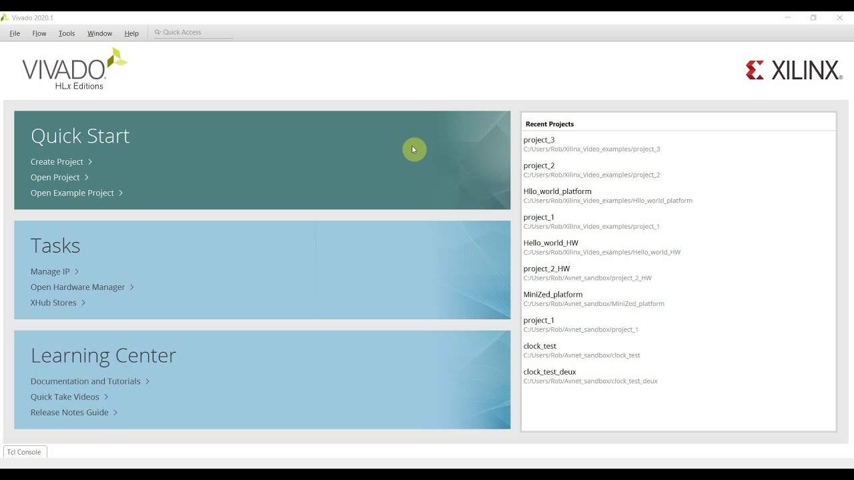This screenshot has width=854, height=480.
Task: Click chevron next to Manage IP
Action: coord(77,271)
